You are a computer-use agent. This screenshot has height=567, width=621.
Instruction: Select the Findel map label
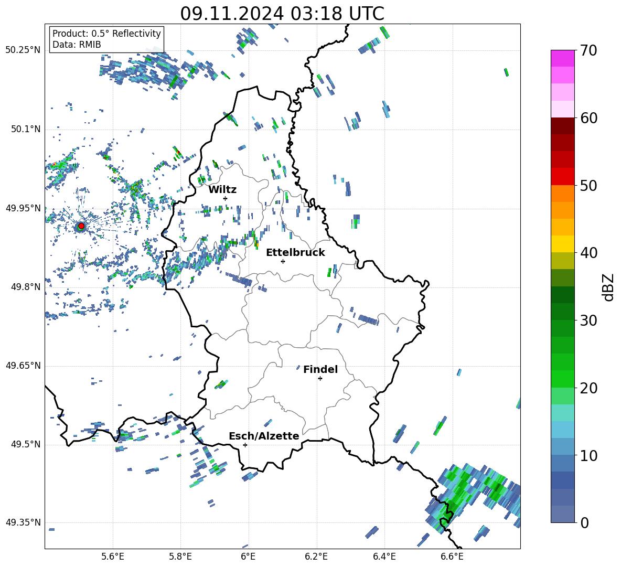click(x=320, y=369)
